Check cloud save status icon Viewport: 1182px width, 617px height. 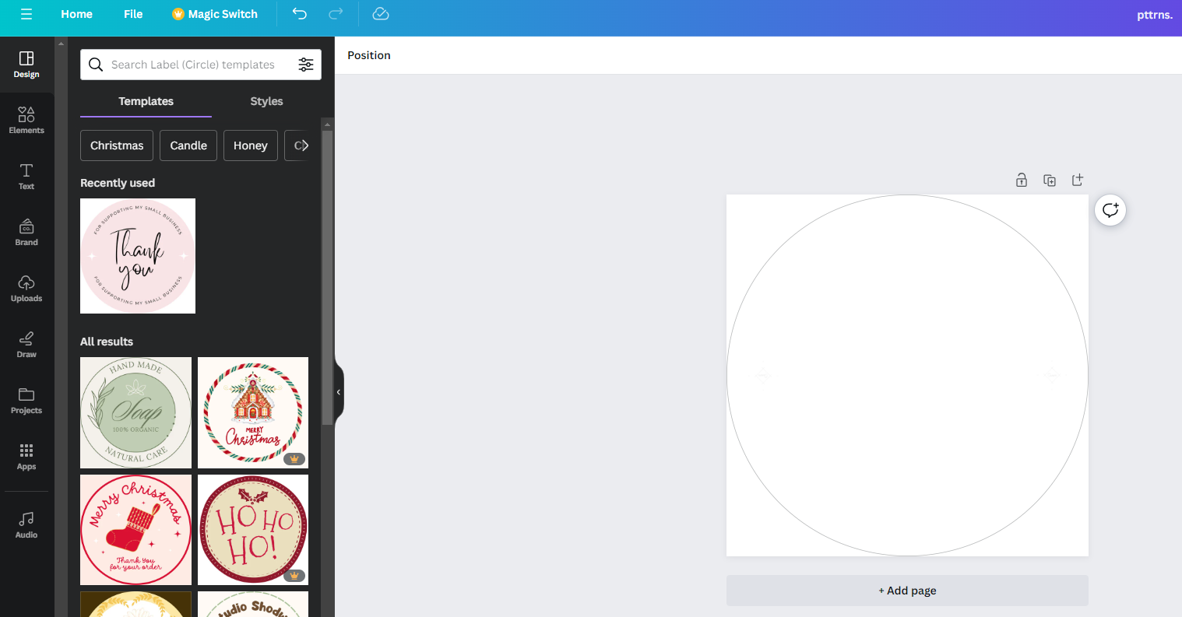pos(380,14)
